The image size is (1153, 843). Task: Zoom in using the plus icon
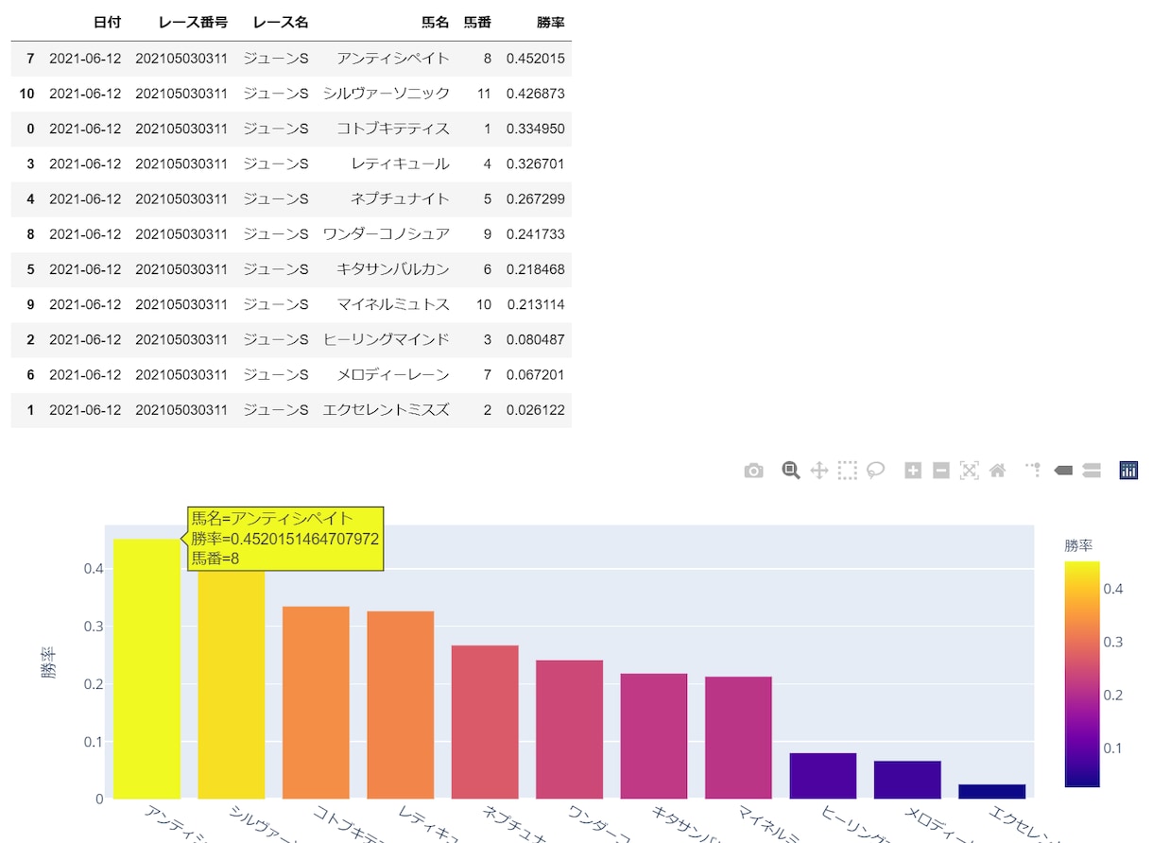(913, 471)
